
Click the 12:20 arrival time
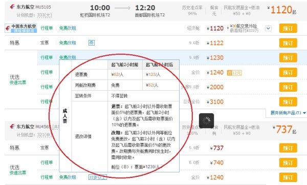coord(145,8)
